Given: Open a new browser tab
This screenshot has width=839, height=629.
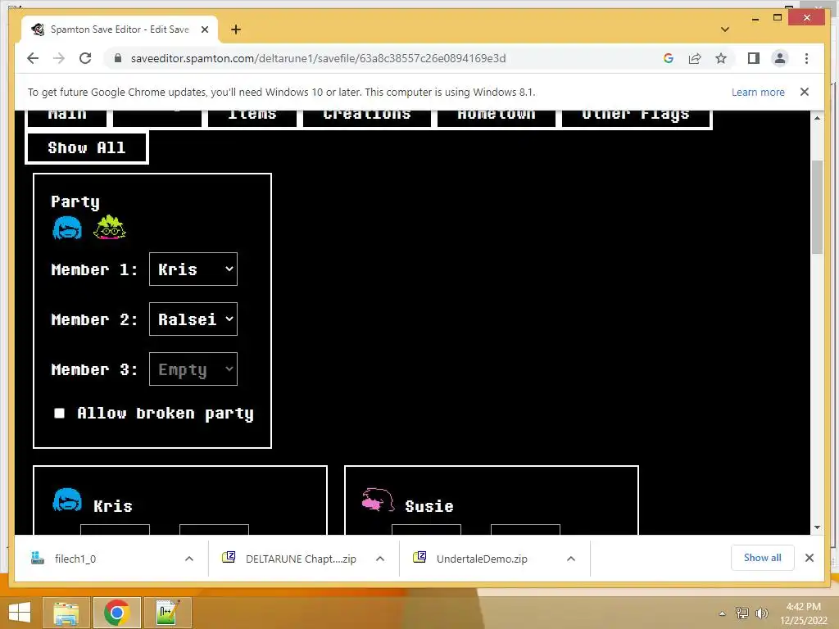Looking at the screenshot, I should click(x=235, y=29).
